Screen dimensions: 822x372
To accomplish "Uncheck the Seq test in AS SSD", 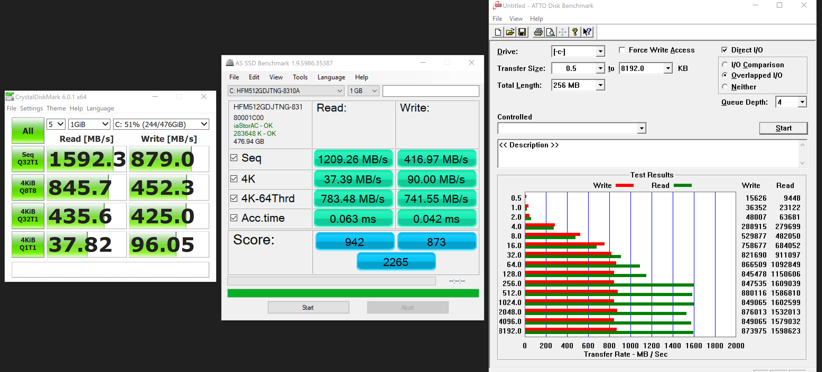I will (x=234, y=158).
